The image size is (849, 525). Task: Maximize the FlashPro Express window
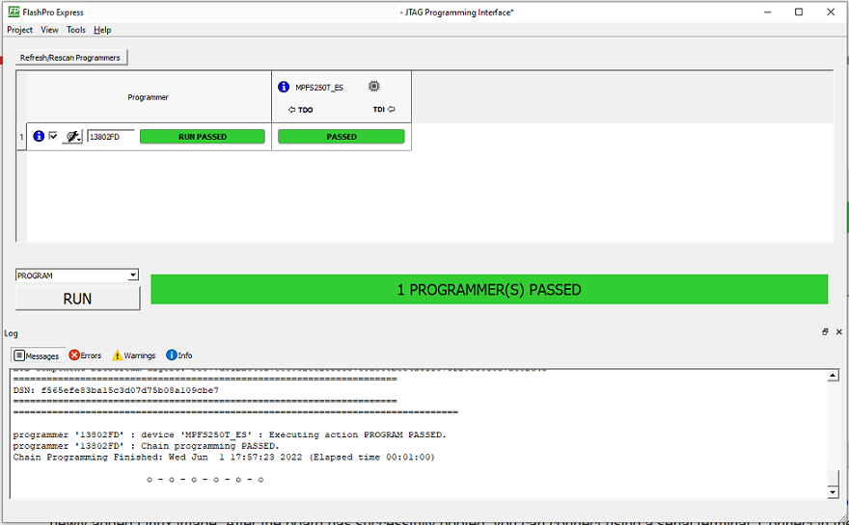[x=799, y=12]
